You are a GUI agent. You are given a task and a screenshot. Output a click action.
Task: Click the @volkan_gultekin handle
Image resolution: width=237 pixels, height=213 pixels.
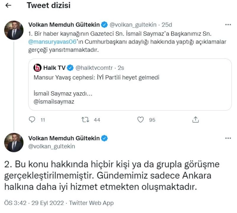(132, 25)
